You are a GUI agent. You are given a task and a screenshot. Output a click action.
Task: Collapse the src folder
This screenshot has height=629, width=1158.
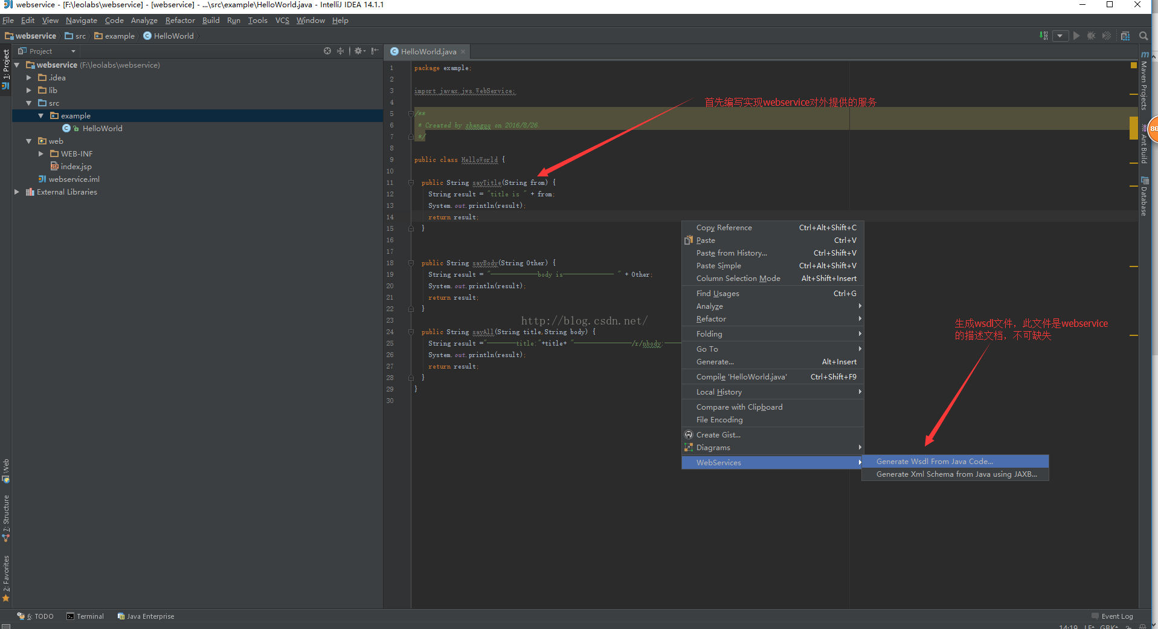[x=28, y=103]
